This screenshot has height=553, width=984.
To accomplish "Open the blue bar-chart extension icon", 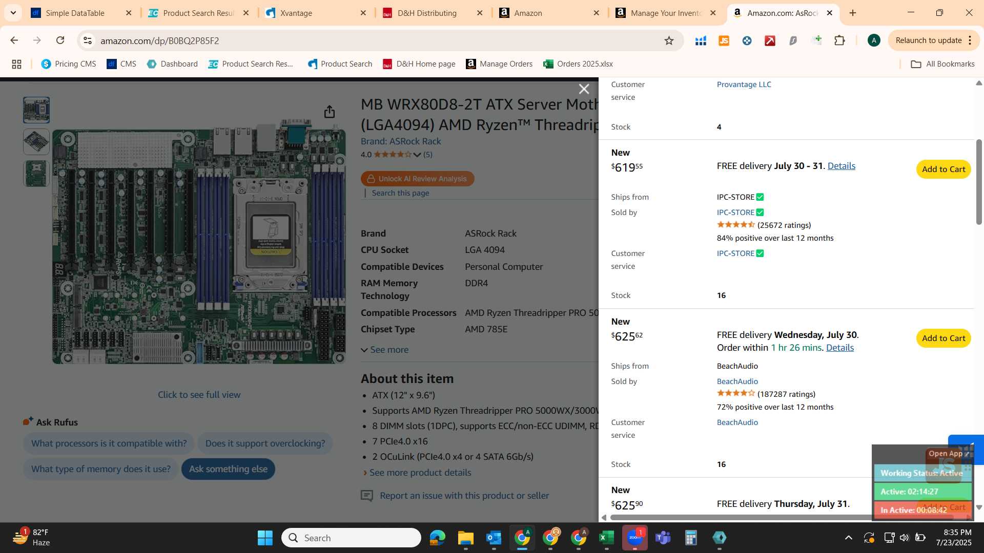I will click(701, 40).
